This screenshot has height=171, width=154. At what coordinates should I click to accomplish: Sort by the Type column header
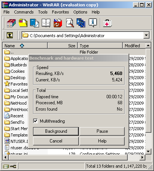(x=100, y=46)
